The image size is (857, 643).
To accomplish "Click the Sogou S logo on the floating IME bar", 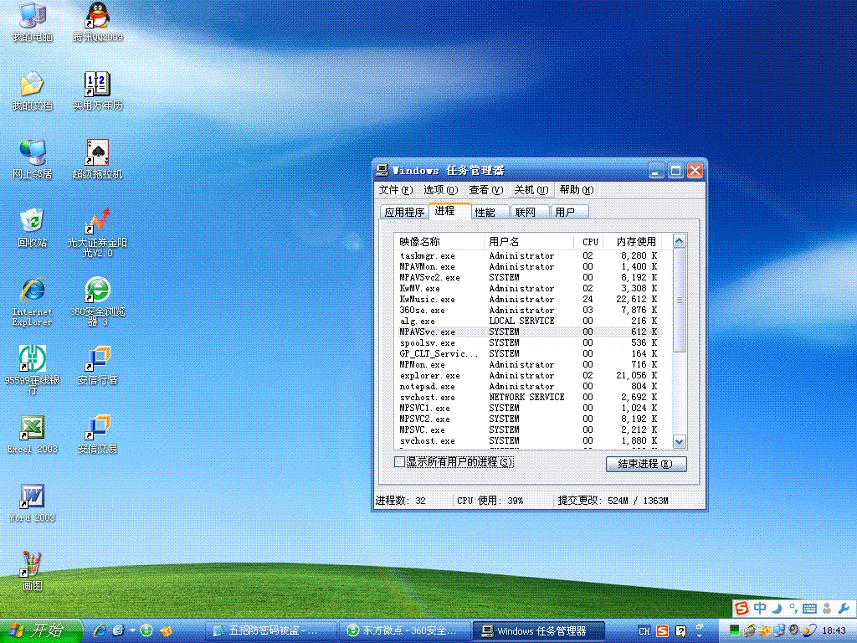I will click(x=742, y=609).
